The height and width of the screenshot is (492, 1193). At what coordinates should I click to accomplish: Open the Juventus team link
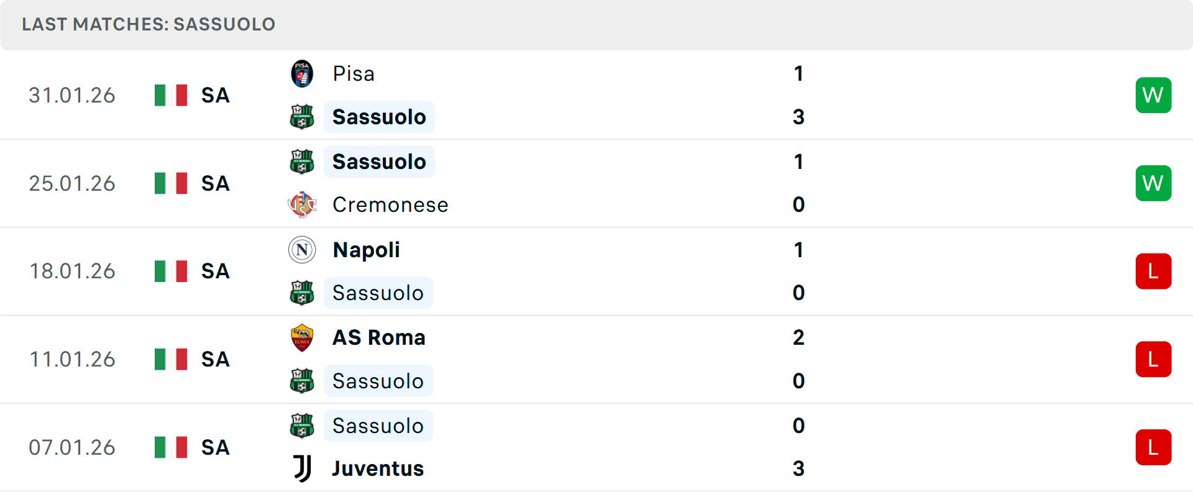[378, 468]
